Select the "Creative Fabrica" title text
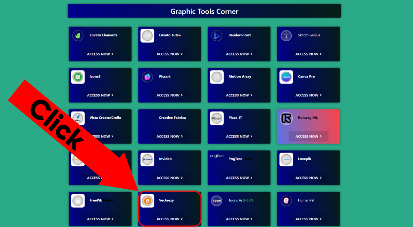Viewport: 413px width, 227px height. (x=173, y=118)
